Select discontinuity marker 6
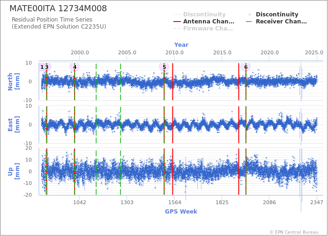 coord(246,67)
